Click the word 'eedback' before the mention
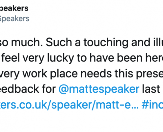This screenshot has width=163, height=132. point(19,89)
